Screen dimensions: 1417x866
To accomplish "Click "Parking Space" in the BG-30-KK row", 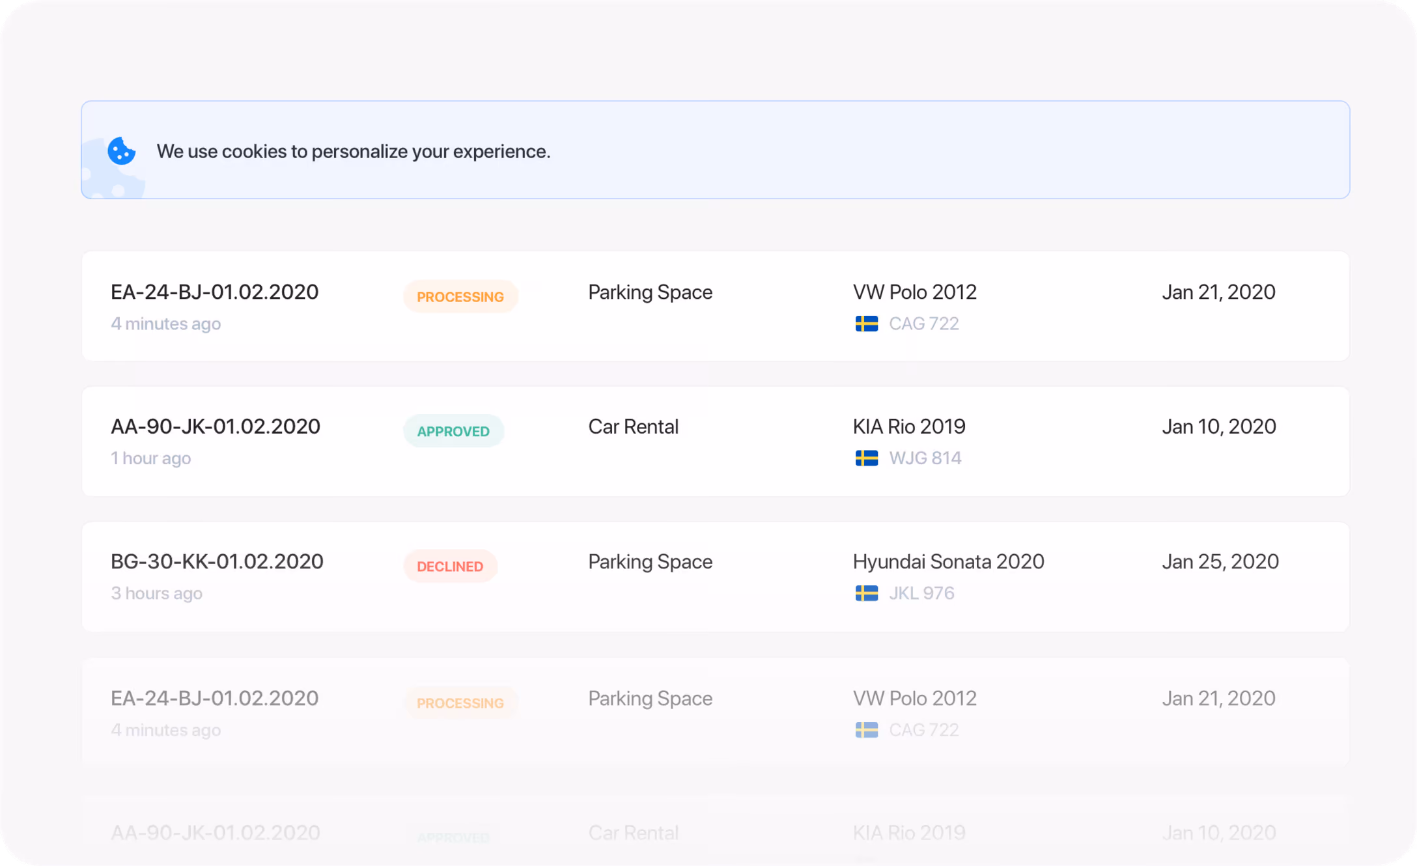I will [650, 561].
